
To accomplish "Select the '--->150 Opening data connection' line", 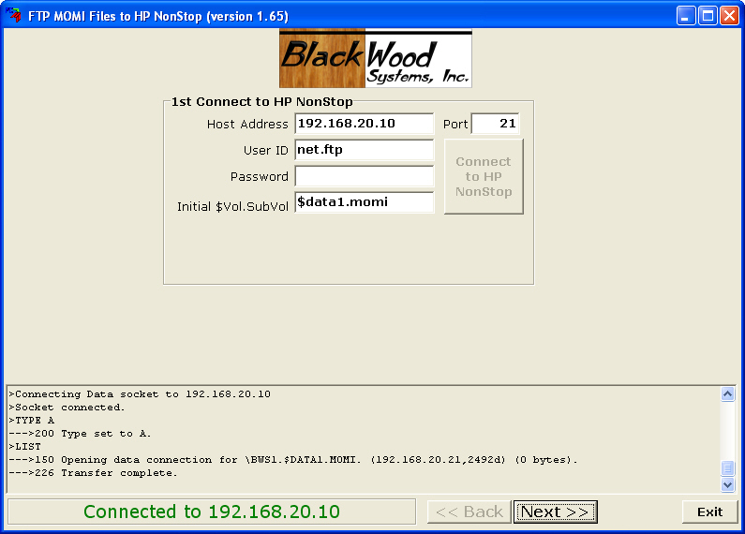I will (x=293, y=460).
